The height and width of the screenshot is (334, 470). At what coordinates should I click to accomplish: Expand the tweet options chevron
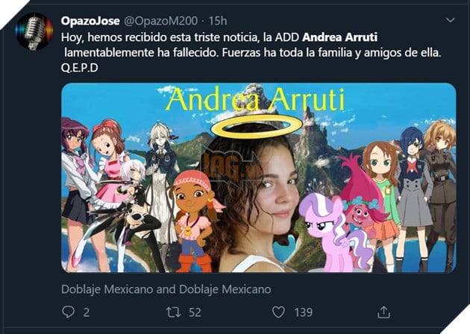450,20
